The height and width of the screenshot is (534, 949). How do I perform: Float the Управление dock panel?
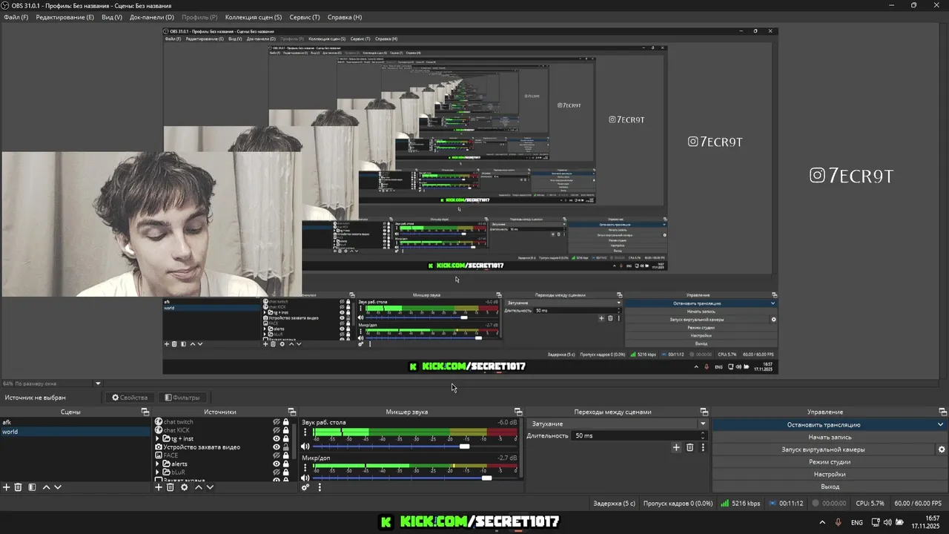(942, 412)
